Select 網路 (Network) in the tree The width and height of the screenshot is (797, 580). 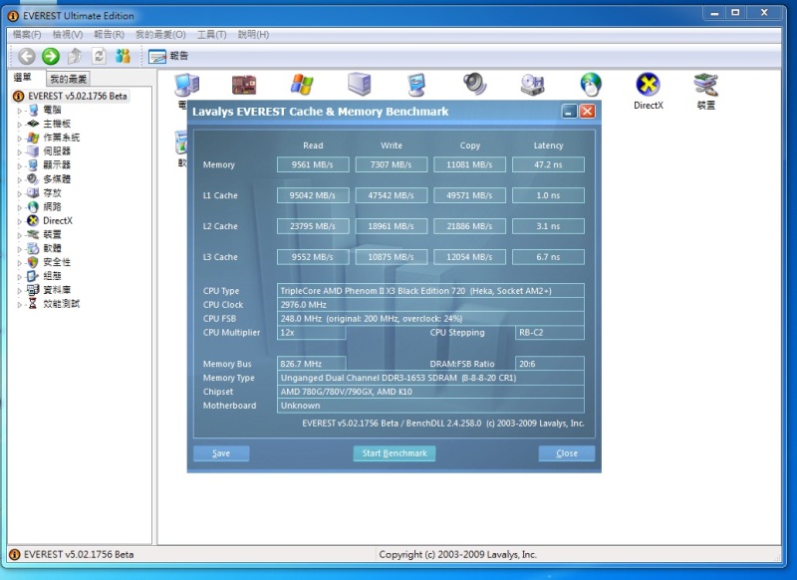pyautogui.click(x=52, y=206)
